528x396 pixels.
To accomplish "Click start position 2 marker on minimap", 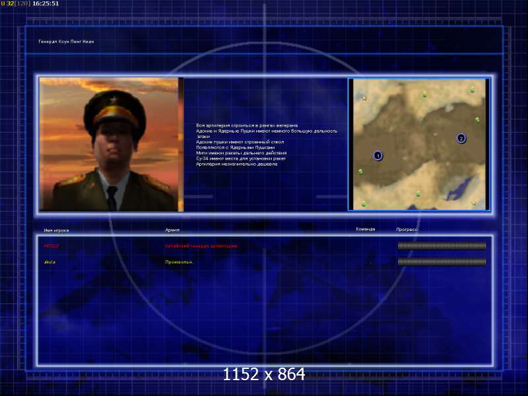I will point(461,138).
